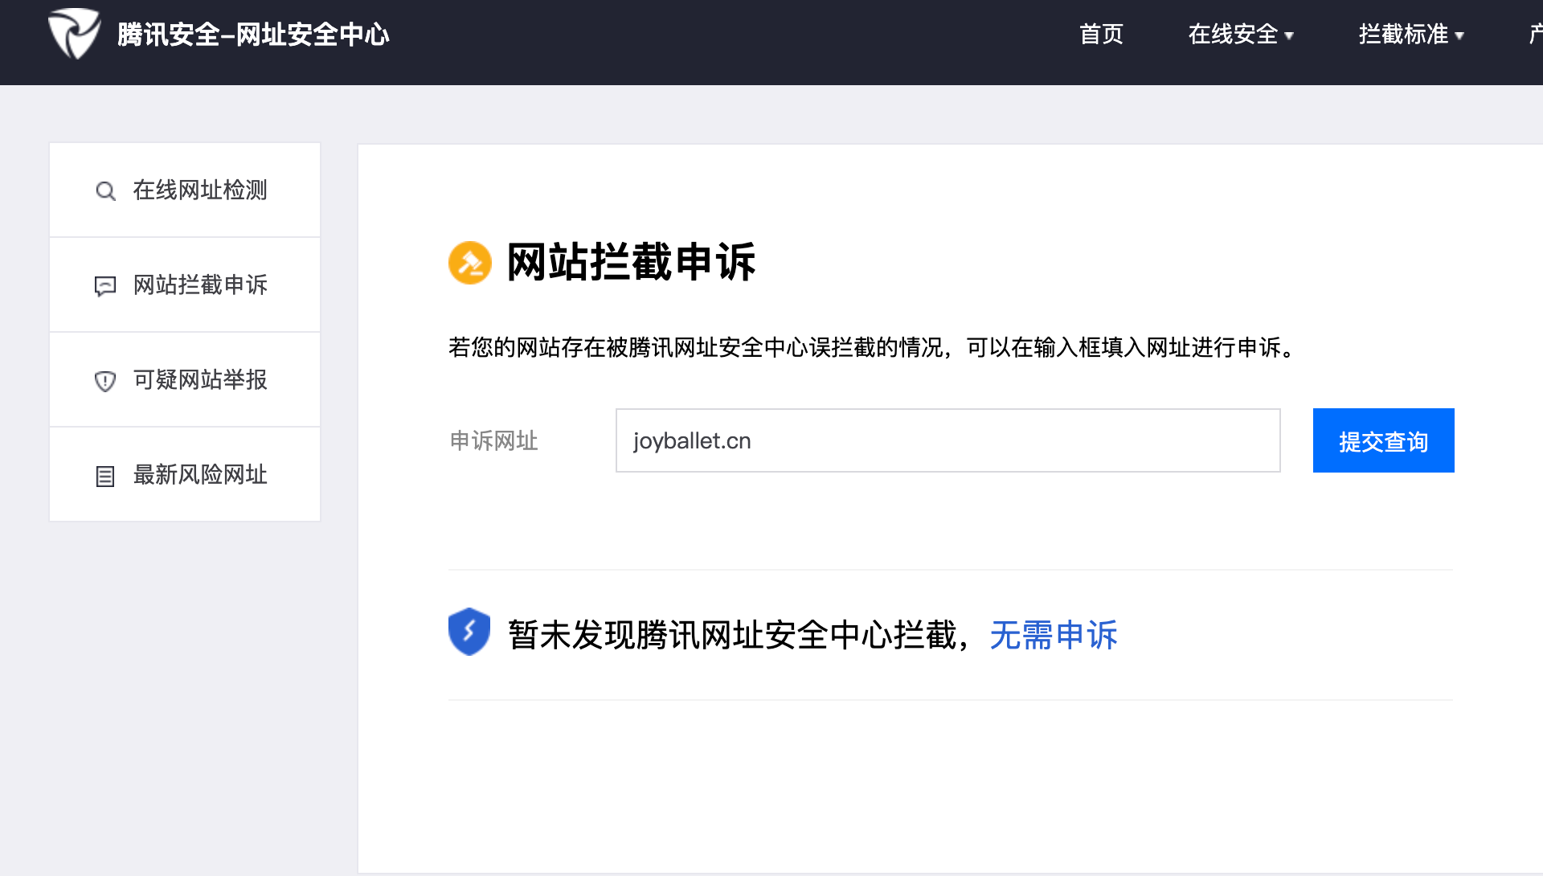
Task: Click the shield alert icon beside 可疑网站举报
Action: (105, 381)
